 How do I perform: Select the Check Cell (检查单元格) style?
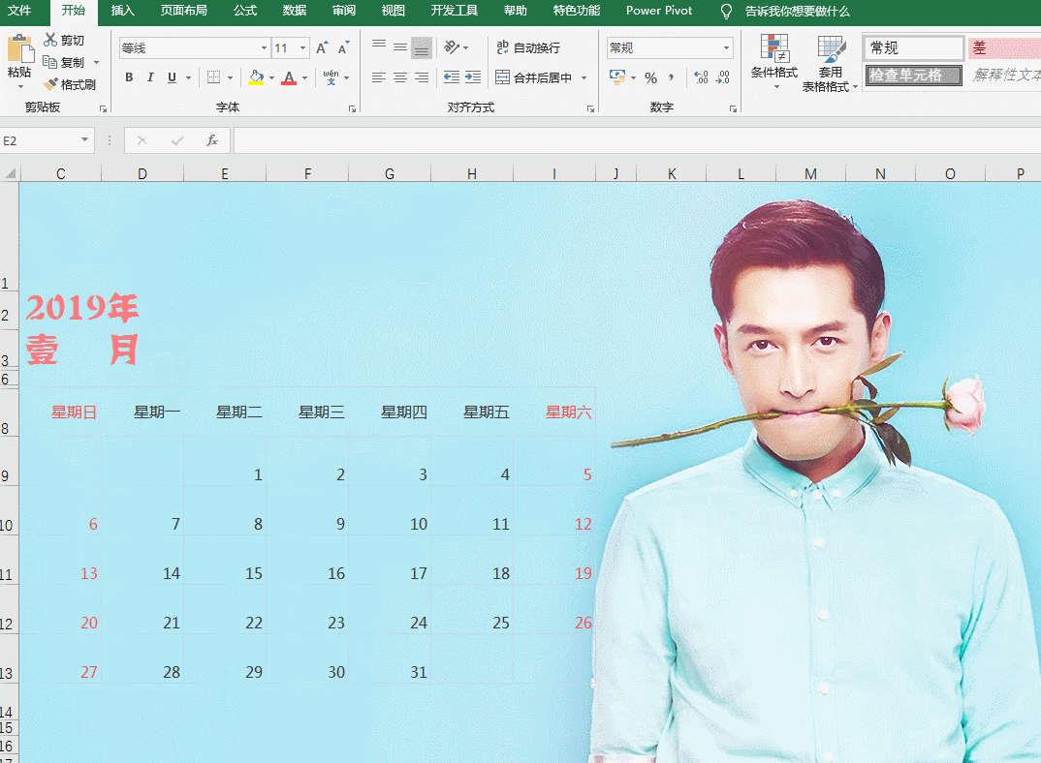click(913, 75)
